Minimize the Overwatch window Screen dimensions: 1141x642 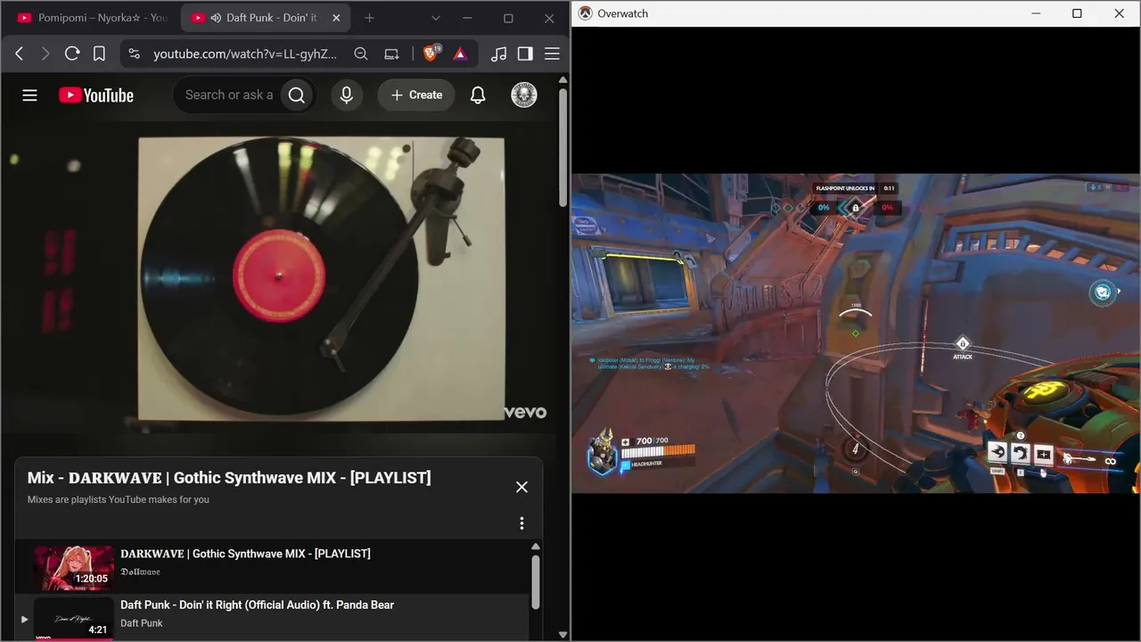[1036, 13]
